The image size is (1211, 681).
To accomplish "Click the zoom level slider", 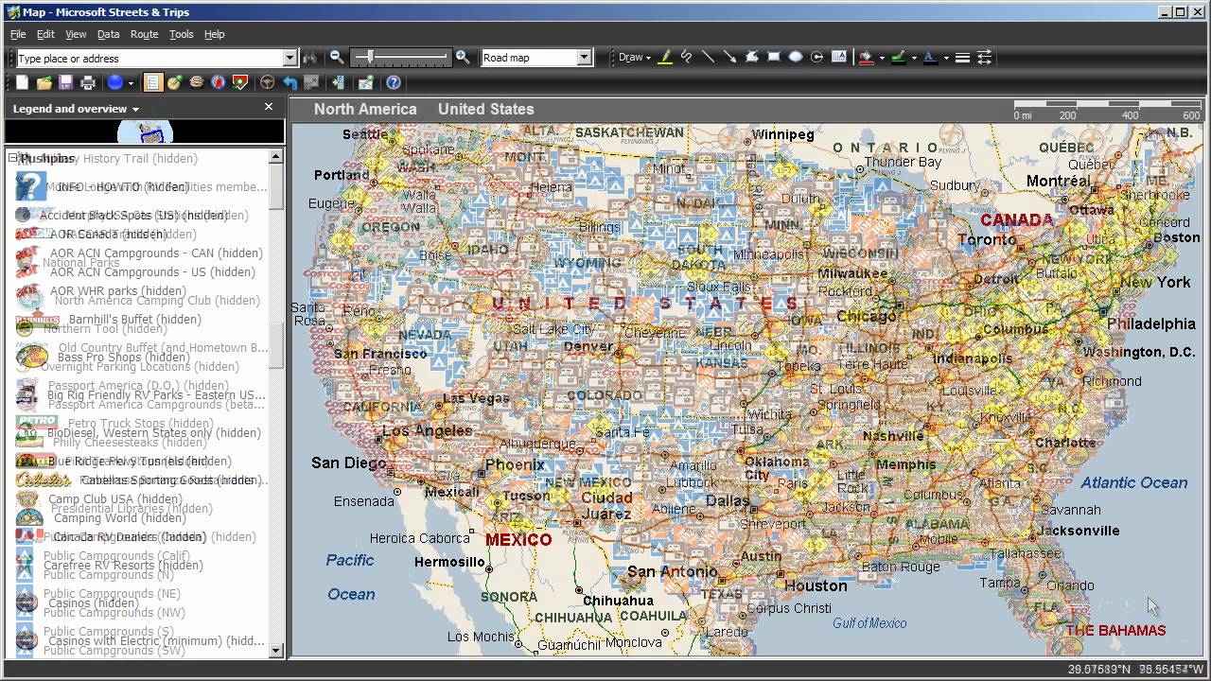I will tap(400, 58).
